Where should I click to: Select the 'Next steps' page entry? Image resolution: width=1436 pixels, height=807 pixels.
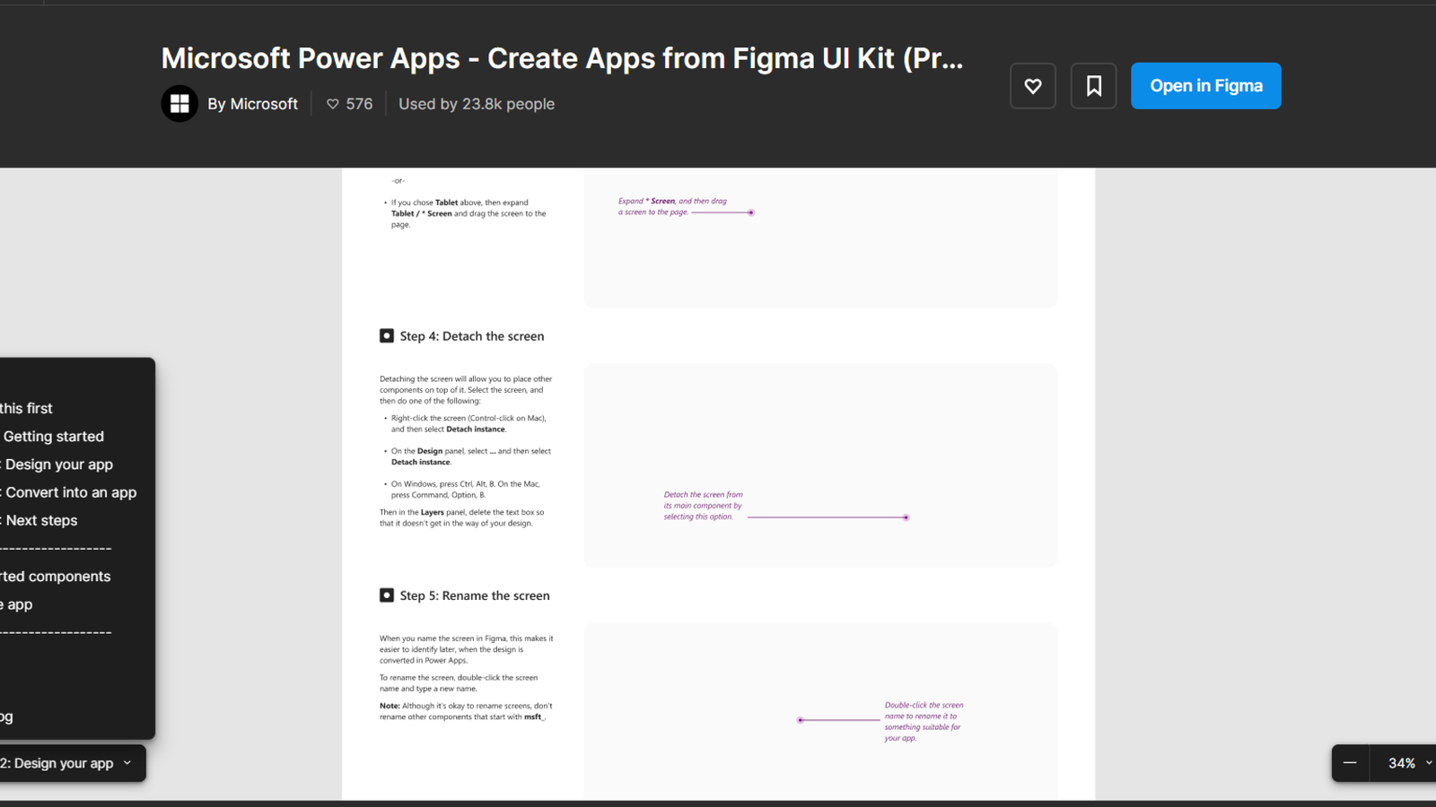pos(41,520)
